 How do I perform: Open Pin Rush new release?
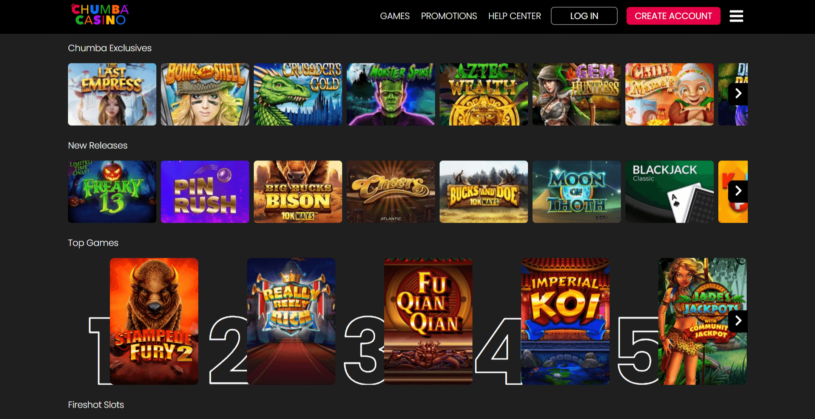[x=205, y=192]
